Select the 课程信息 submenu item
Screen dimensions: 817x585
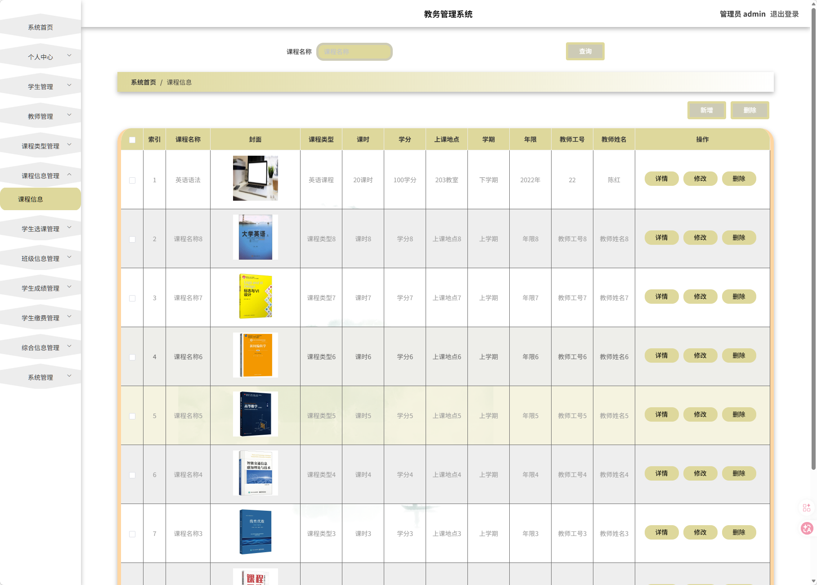40,199
